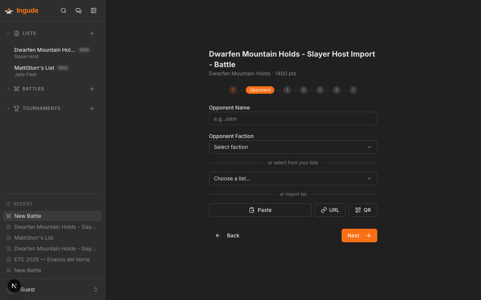Click the Opponent Name input field
This screenshot has width=481, height=300.
293,118
